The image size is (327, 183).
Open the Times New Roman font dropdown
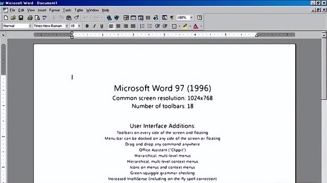point(67,26)
